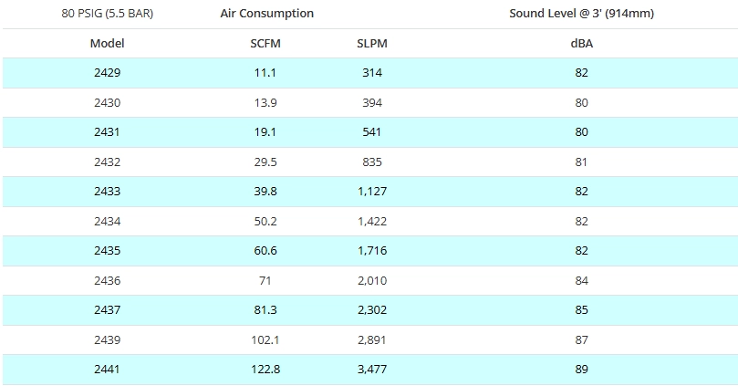Click the dBA column header
The width and height of the screenshot is (738, 386).
[581, 43]
